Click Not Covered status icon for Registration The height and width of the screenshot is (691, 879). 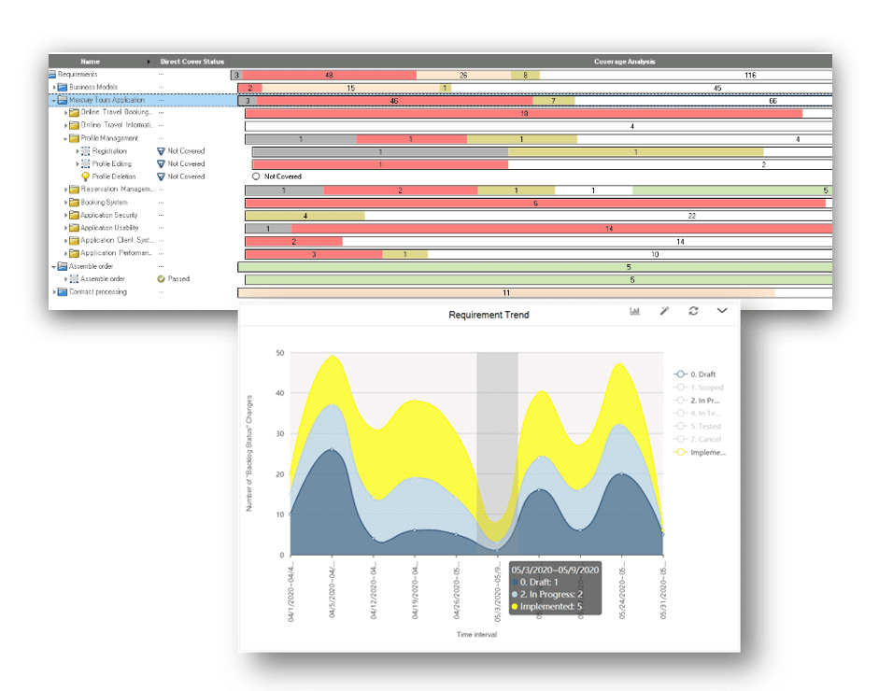click(x=161, y=151)
